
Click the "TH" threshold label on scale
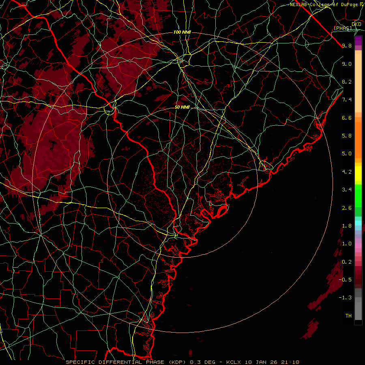[x=348, y=316]
